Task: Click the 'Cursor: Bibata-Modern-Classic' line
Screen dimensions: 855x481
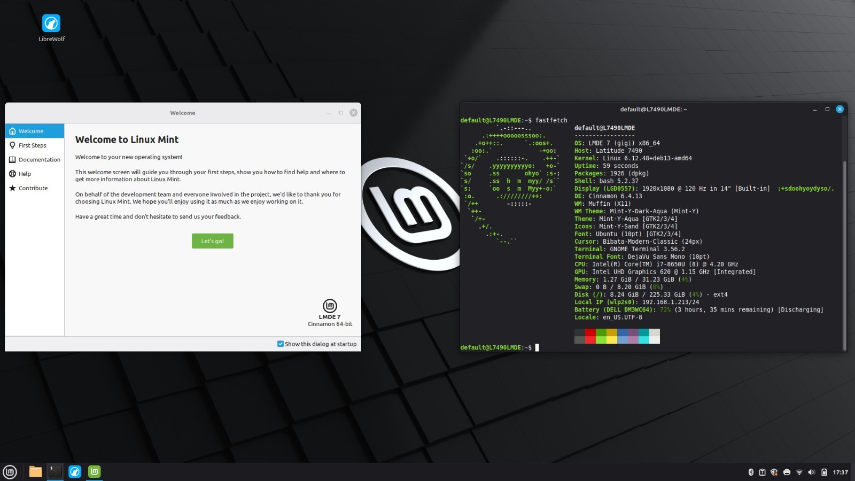Action: [639, 242]
